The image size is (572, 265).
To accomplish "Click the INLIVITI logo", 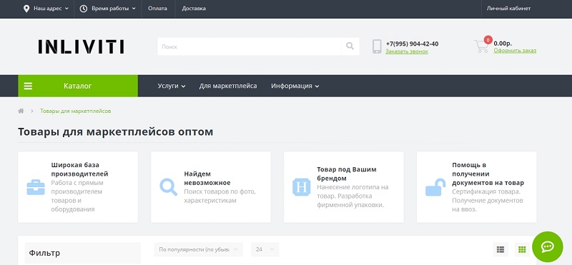I will 81,46.
